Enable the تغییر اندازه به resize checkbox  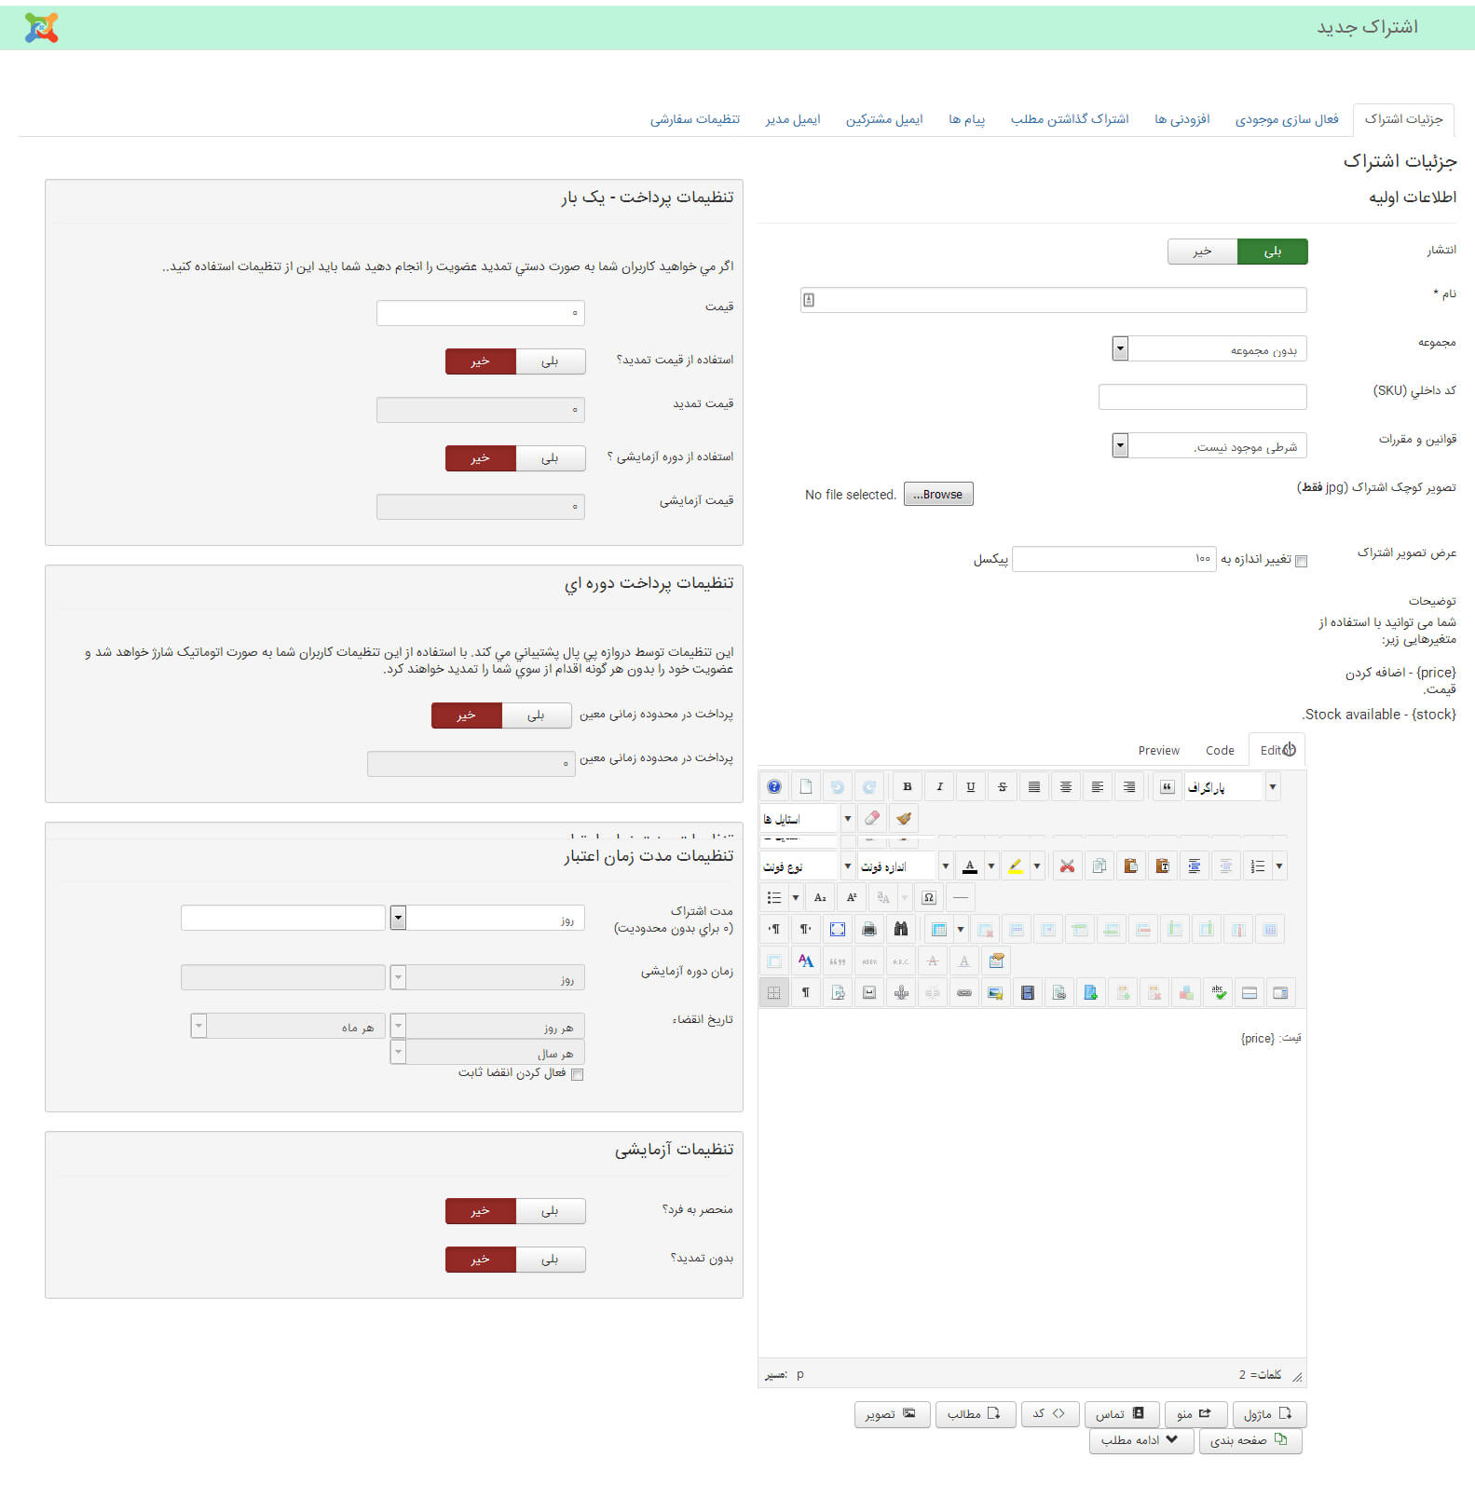[x=1301, y=561]
